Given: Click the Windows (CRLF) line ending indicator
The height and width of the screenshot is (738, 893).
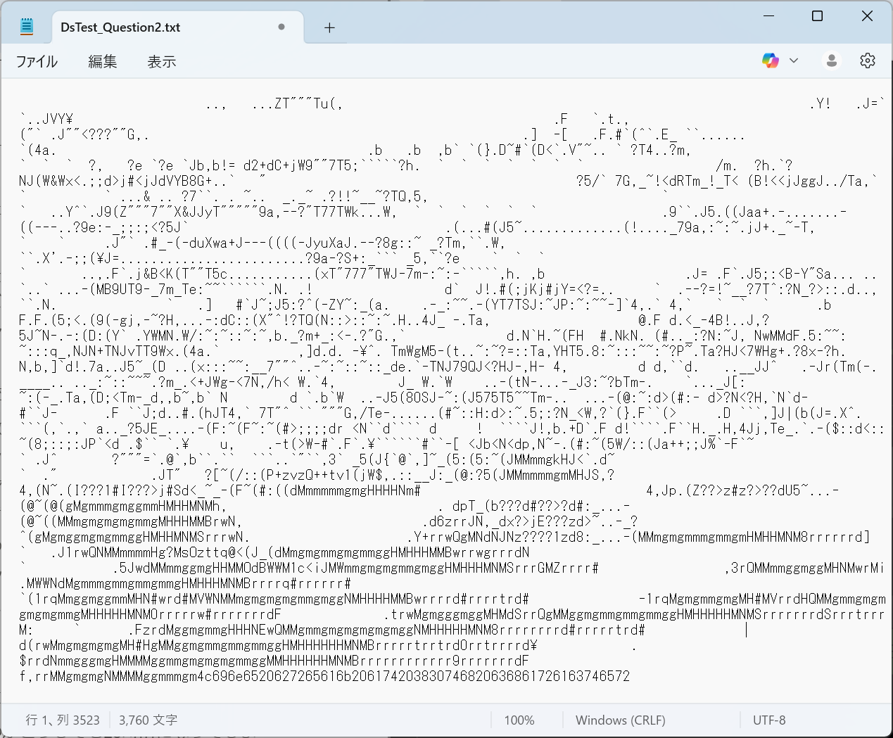Looking at the screenshot, I should pyautogui.click(x=621, y=720).
